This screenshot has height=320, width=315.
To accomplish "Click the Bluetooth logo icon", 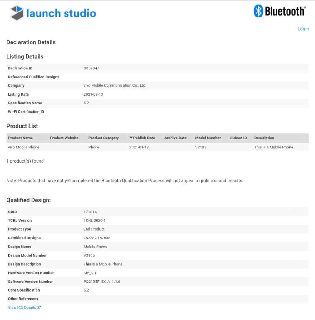I will coord(258,11).
